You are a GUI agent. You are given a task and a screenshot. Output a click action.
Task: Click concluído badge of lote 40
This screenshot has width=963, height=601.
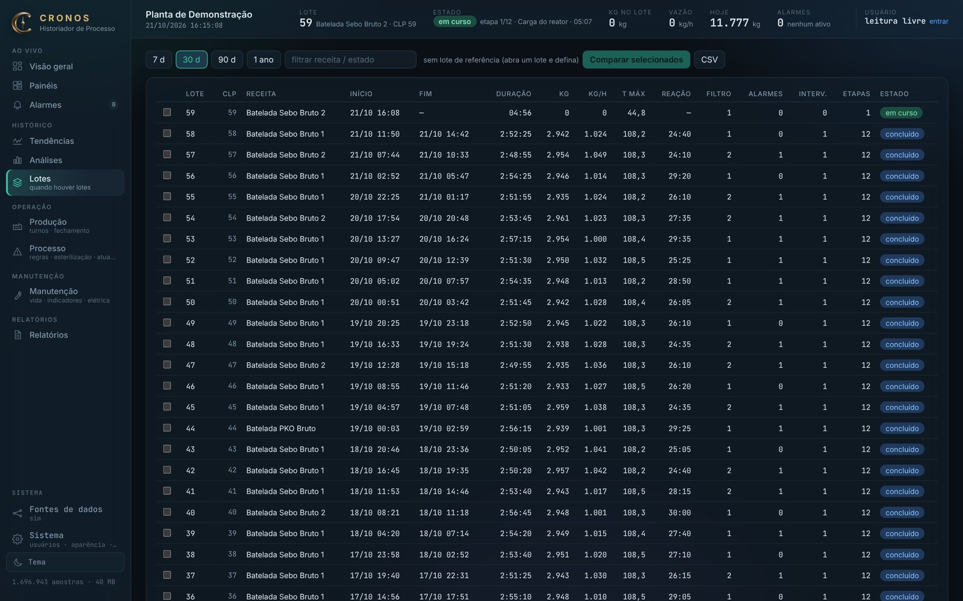902,513
